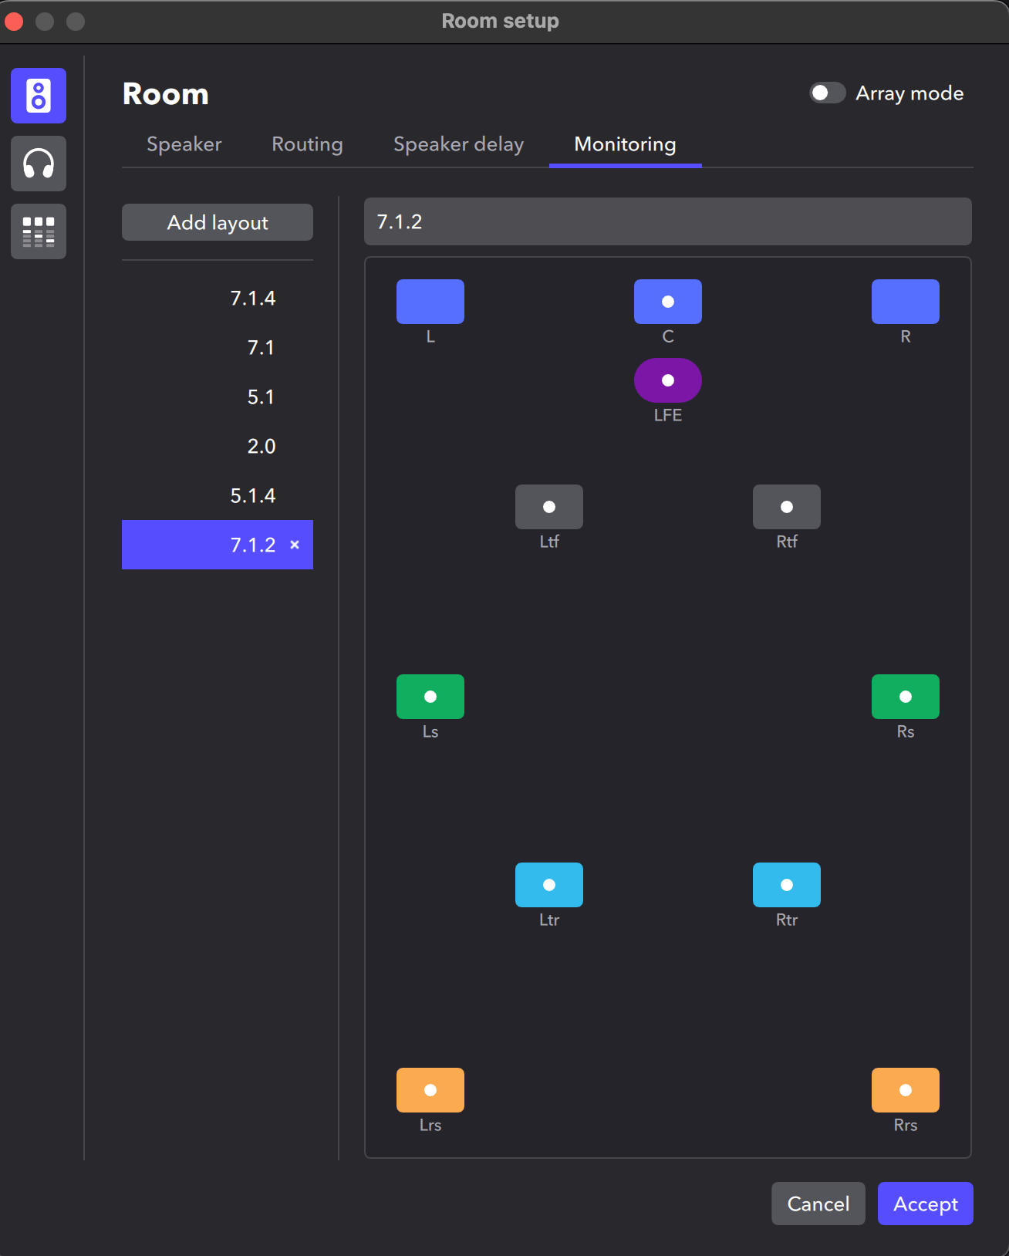
Task: Switch to the Speaker delay tab
Action: pyautogui.click(x=458, y=144)
